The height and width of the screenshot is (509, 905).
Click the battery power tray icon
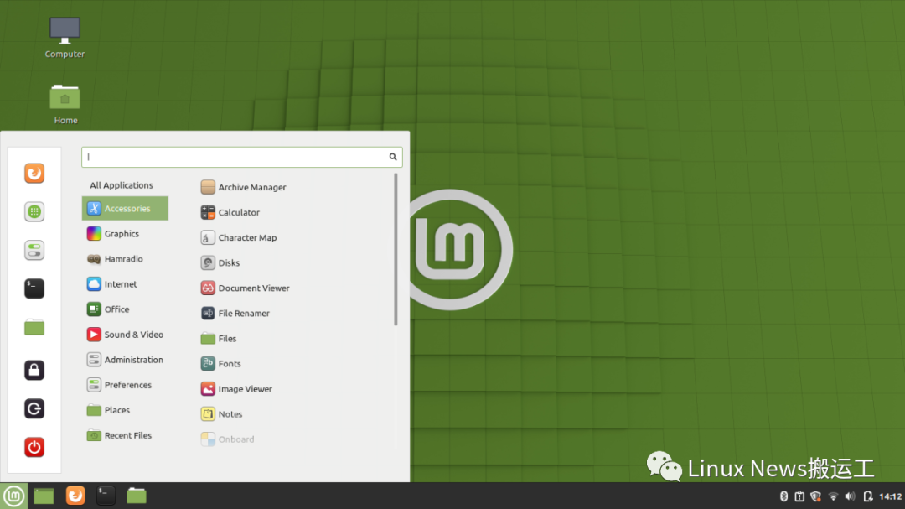(x=867, y=496)
